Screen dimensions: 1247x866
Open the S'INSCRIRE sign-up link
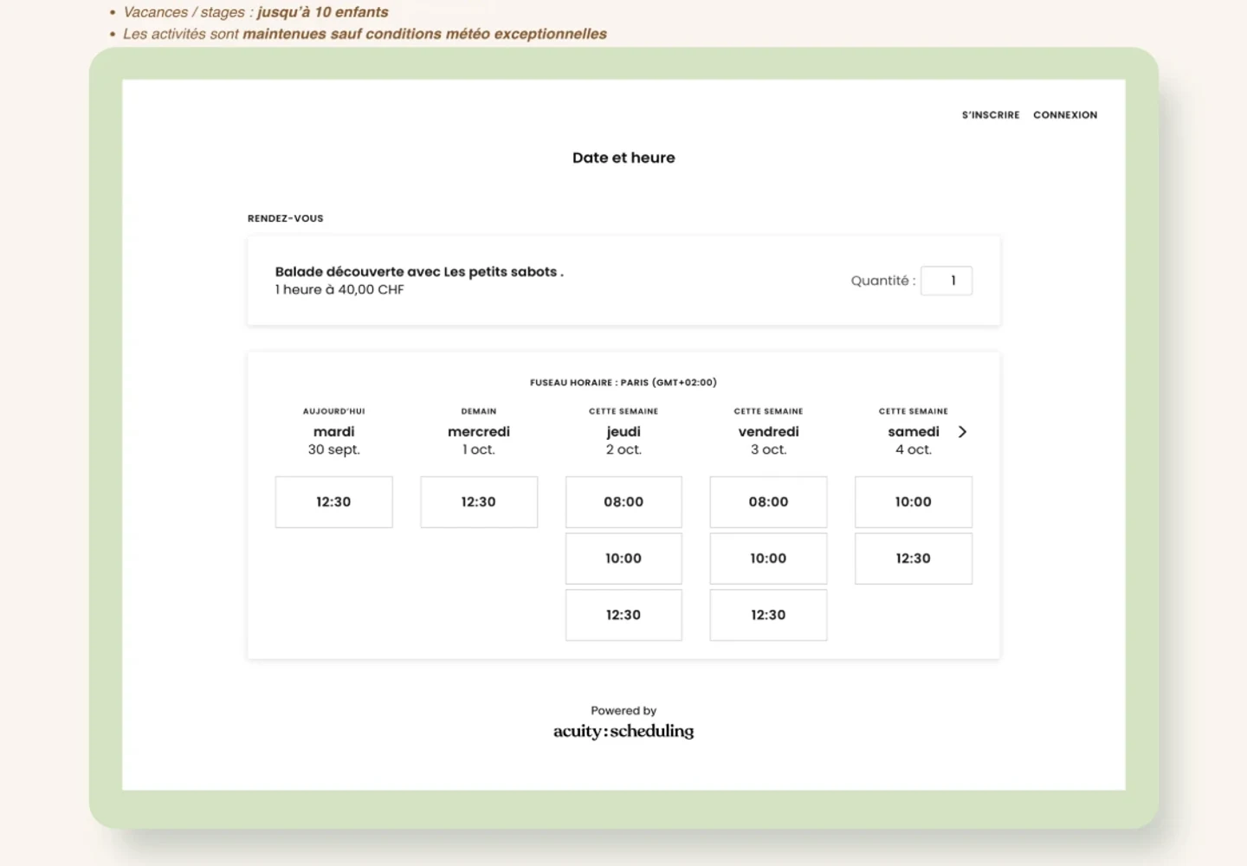pos(991,115)
